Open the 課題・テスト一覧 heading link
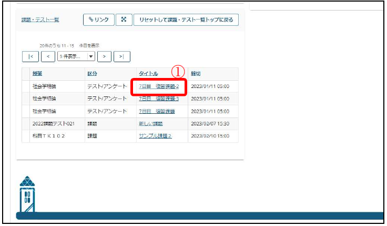387x226 pixels. (x=40, y=20)
